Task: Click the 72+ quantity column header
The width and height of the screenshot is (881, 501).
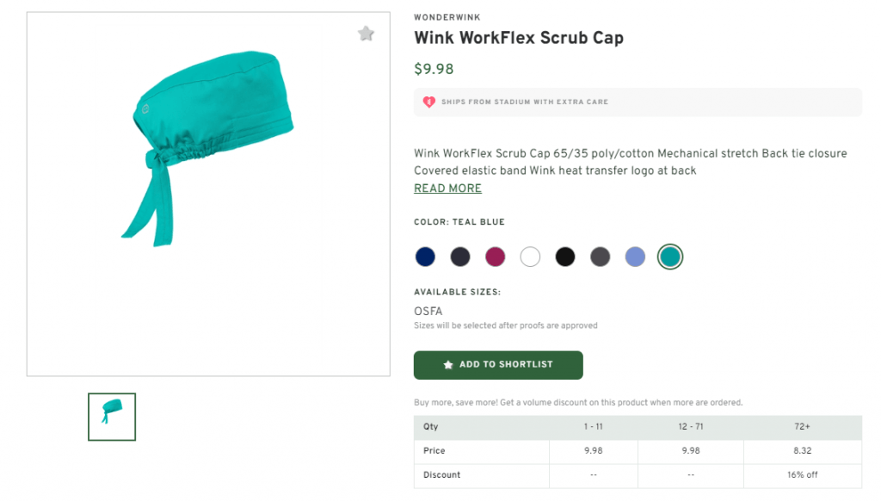Action: [x=802, y=426]
